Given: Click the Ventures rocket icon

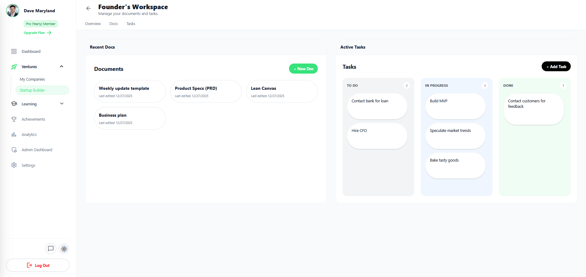Looking at the screenshot, I should pos(14,67).
